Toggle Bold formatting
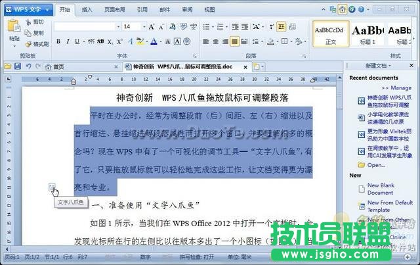The image size is (420, 265). pos(58,41)
